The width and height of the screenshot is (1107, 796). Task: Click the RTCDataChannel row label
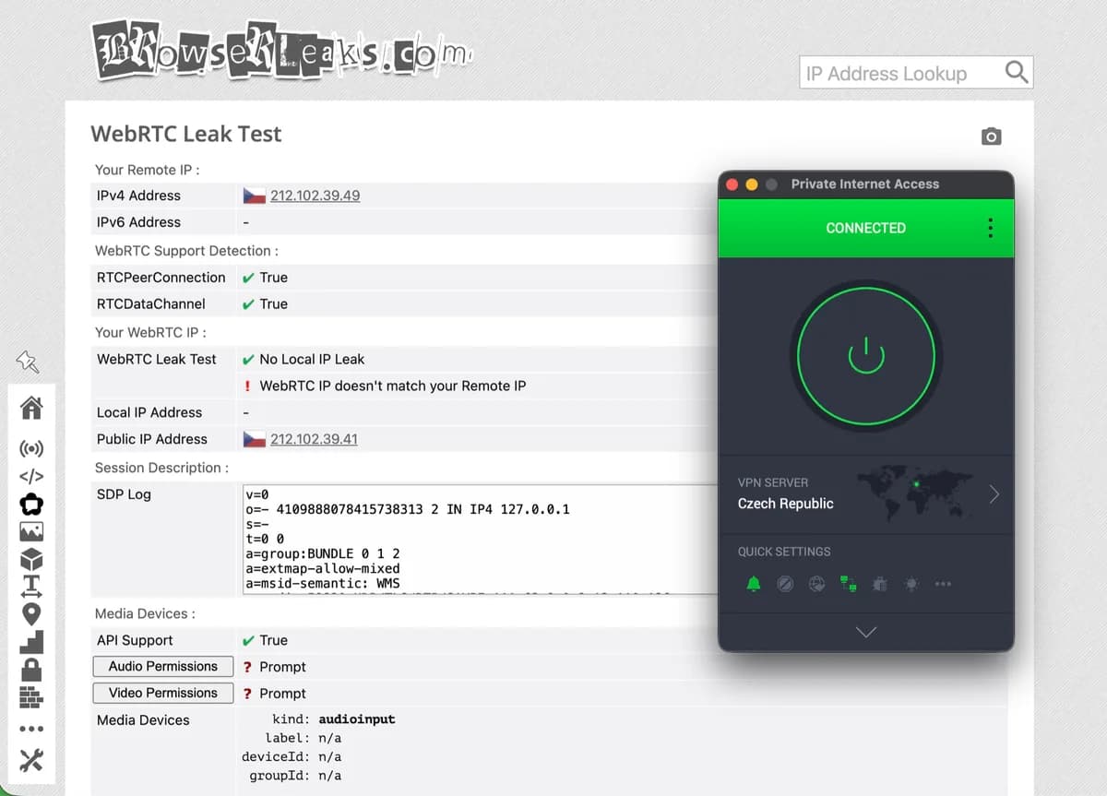[151, 303]
